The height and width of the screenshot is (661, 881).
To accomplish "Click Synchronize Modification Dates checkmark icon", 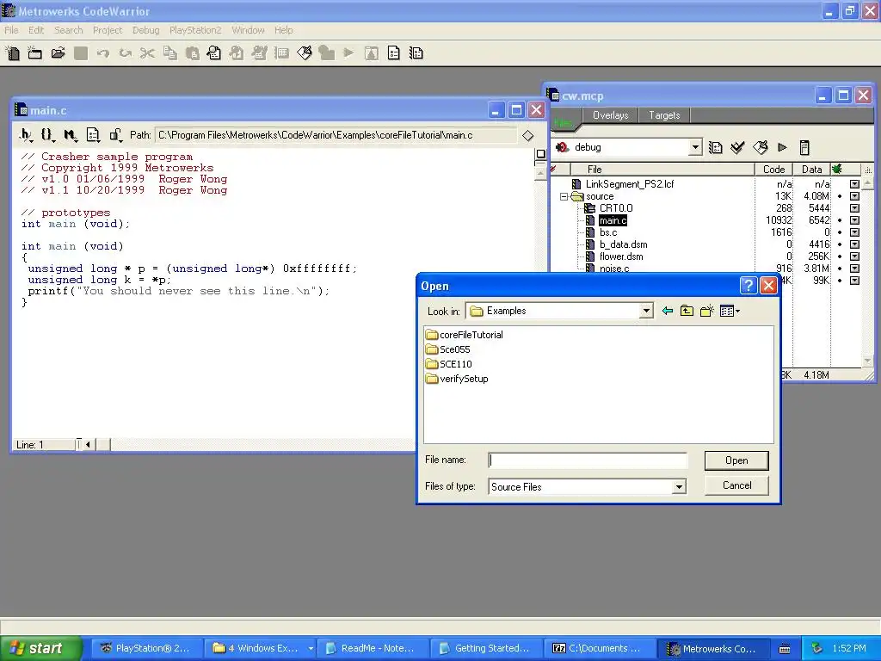I will tap(737, 148).
